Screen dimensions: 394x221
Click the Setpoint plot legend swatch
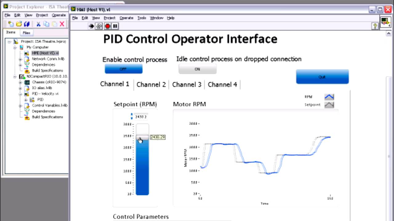[x=329, y=105]
